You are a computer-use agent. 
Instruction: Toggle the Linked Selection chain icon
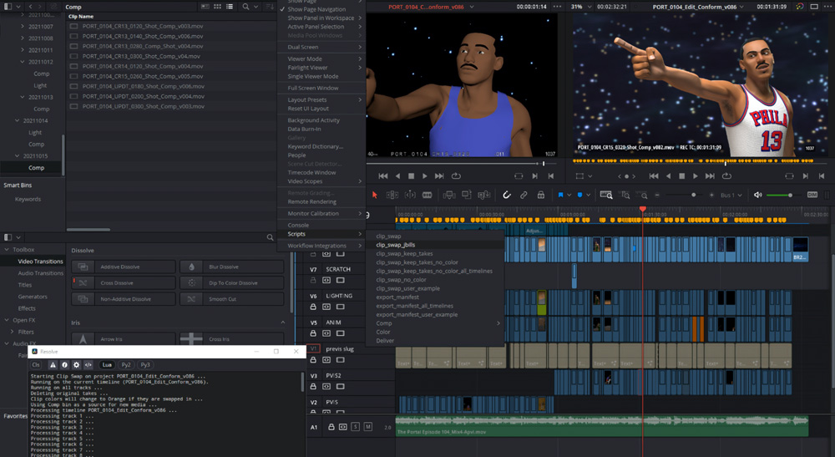coord(524,195)
